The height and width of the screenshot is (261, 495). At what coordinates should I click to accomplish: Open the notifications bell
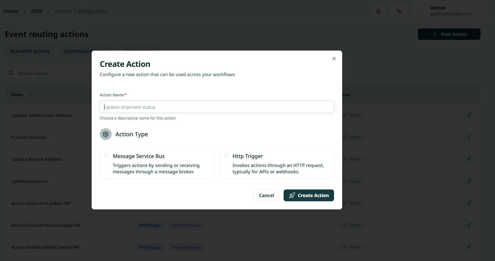click(x=378, y=11)
